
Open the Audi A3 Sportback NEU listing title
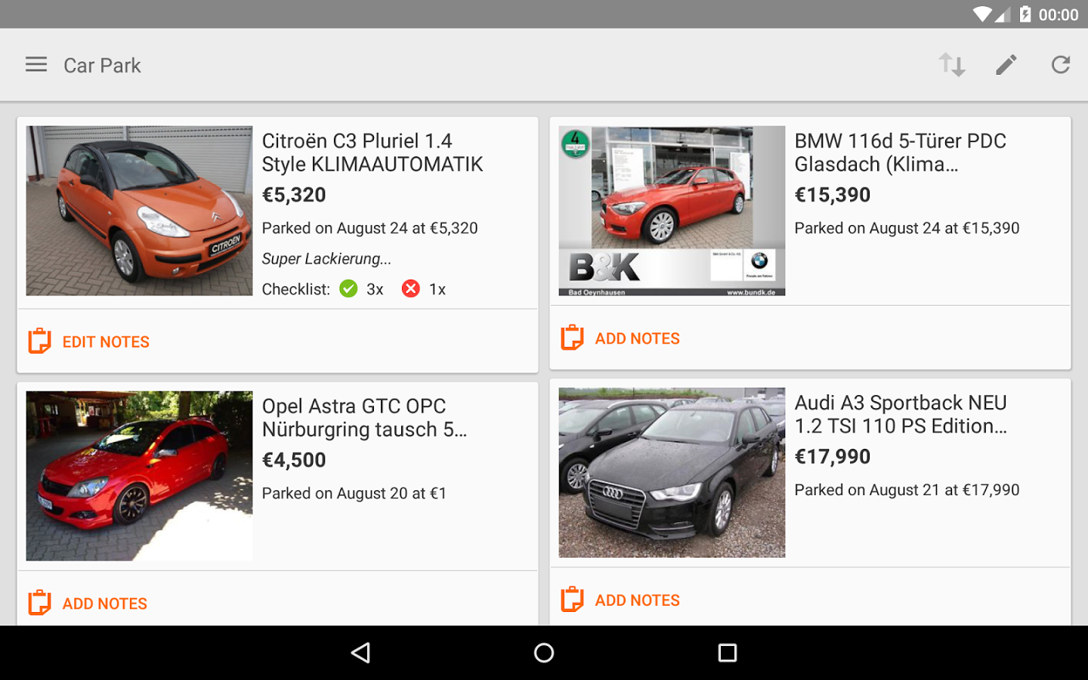tap(901, 414)
